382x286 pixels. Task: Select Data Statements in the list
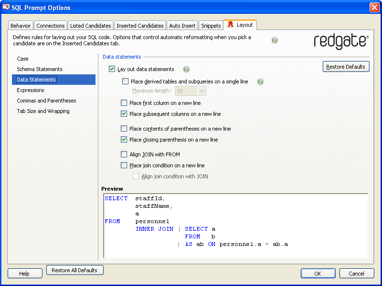[x=53, y=80]
